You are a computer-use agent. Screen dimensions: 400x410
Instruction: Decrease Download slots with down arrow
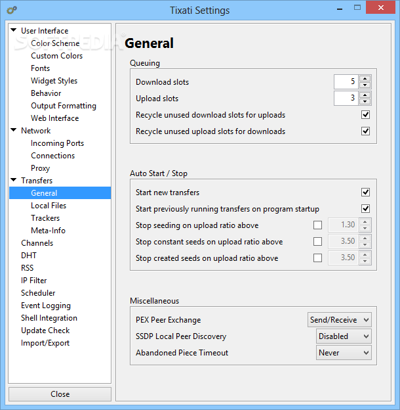click(365, 85)
